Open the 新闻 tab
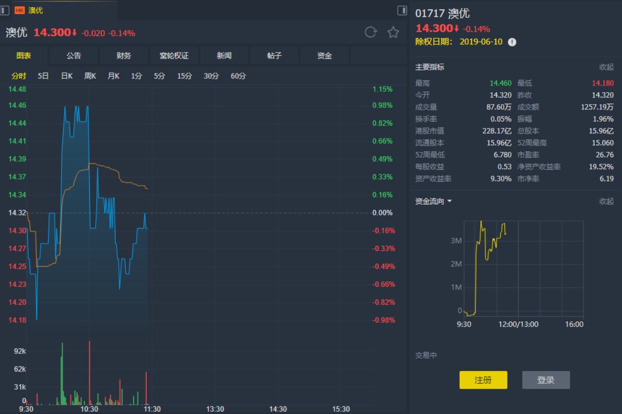 pos(224,56)
